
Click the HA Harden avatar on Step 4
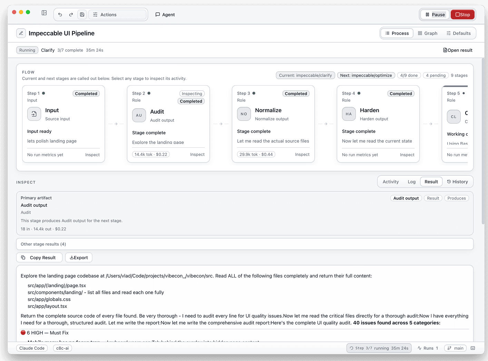(349, 114)
